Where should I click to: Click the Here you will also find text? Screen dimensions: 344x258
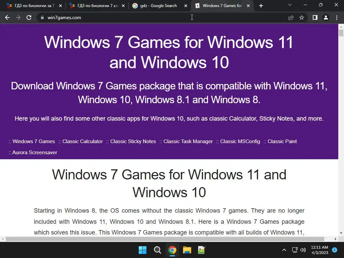tap(169, 119)
